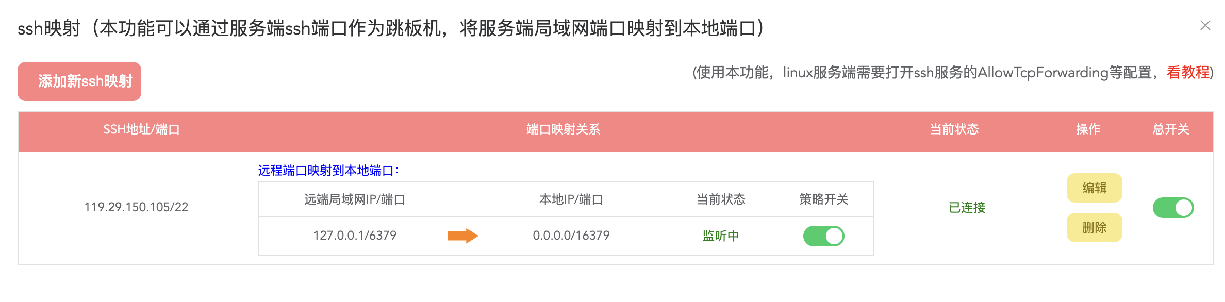
Task: Click the remote address 127.0.0.1/6379
Action: point(355,236)
